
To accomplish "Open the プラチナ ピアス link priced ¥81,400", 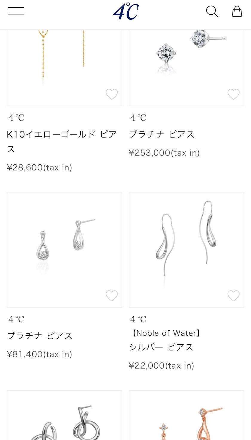I will (x=40, y=336).
